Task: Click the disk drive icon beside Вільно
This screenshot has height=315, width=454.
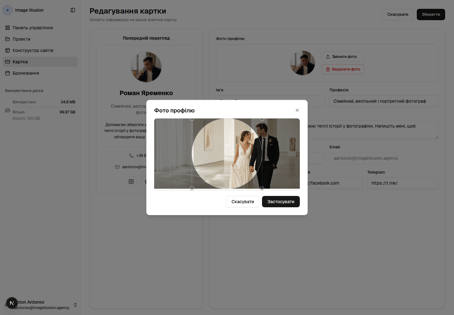Action: point(8,110)
